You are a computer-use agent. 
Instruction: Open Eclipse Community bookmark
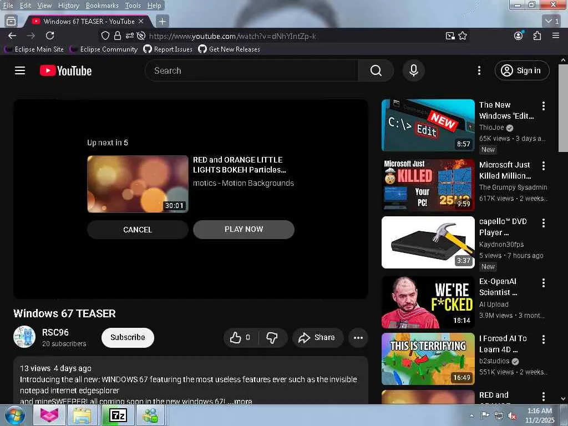(x=104, y=49)
